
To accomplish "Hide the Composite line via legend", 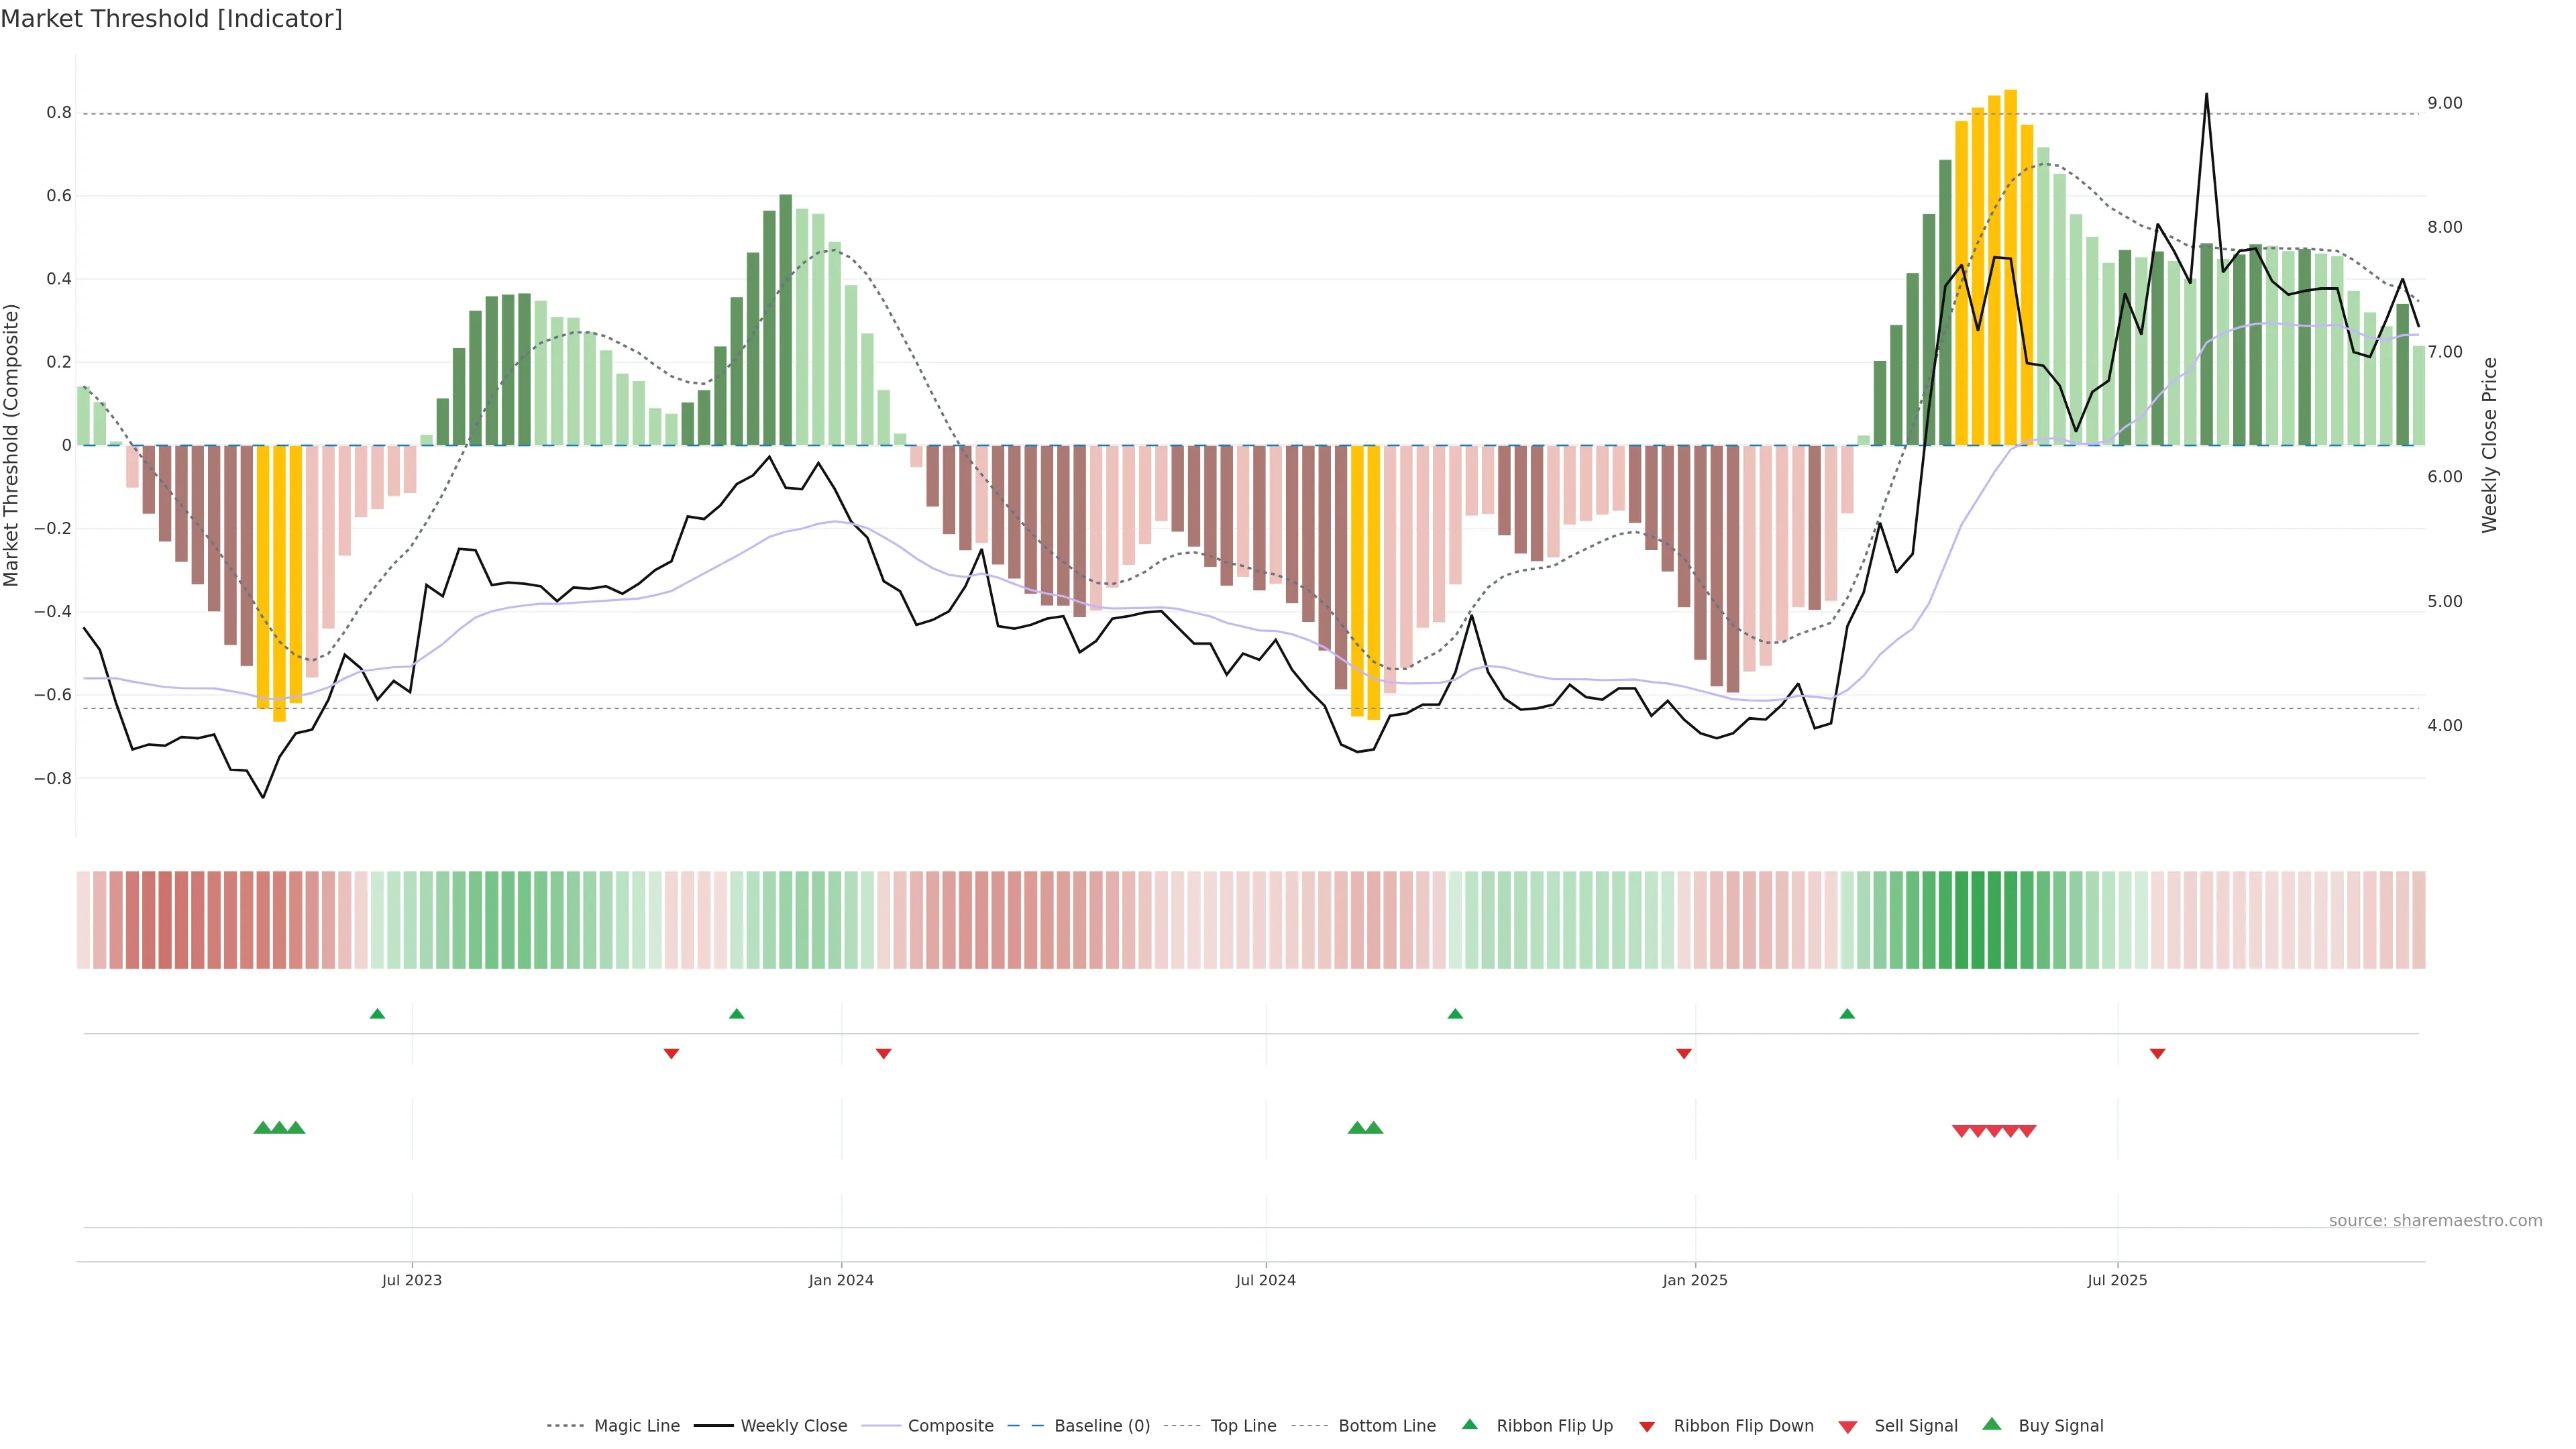I will point(950,1426).
